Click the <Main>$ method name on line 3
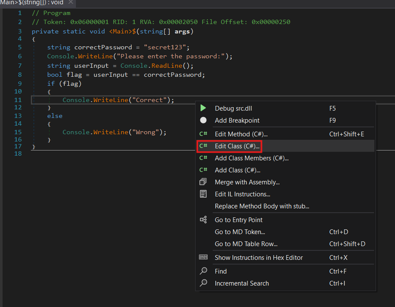Screen dimensions: 395x307 click(122, 31)
